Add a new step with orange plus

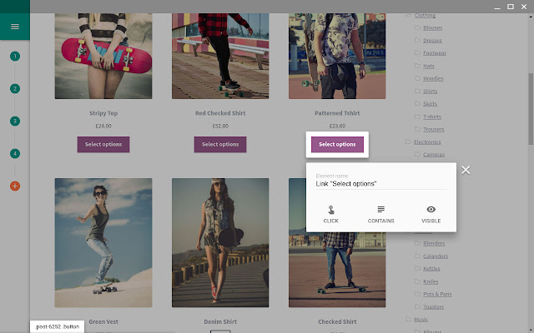coord(15,186)
